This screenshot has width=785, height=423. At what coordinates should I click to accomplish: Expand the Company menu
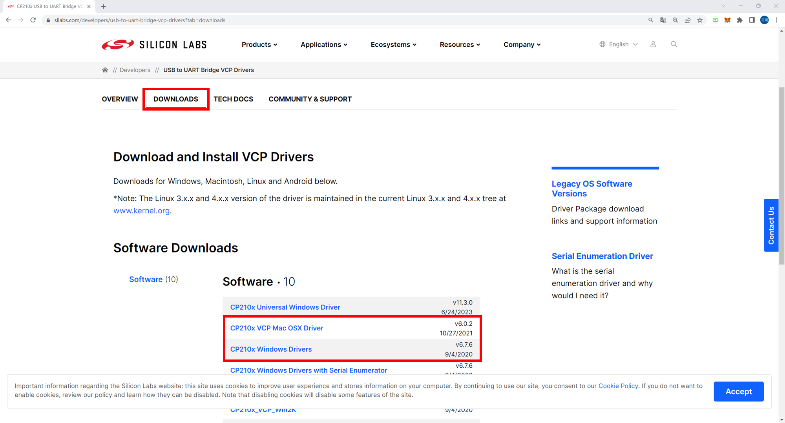pyautogui.click(x=522, y=45)
